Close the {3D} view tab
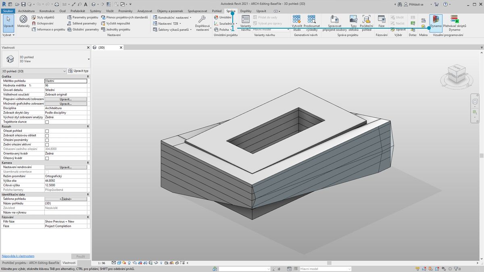This screenshot has width=484, height=272. click(121, 48)
